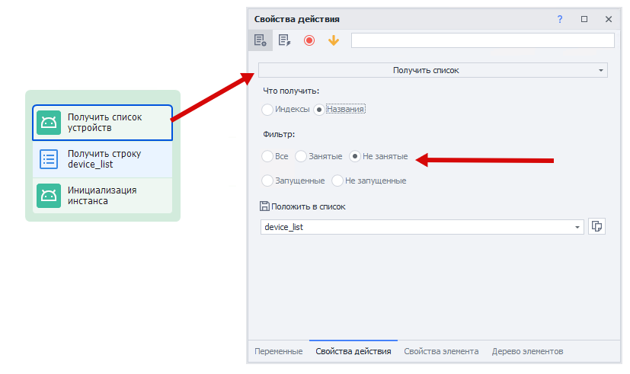Click the orange down arrow icon
Screen dimensions: 630x374
[333, 40]
